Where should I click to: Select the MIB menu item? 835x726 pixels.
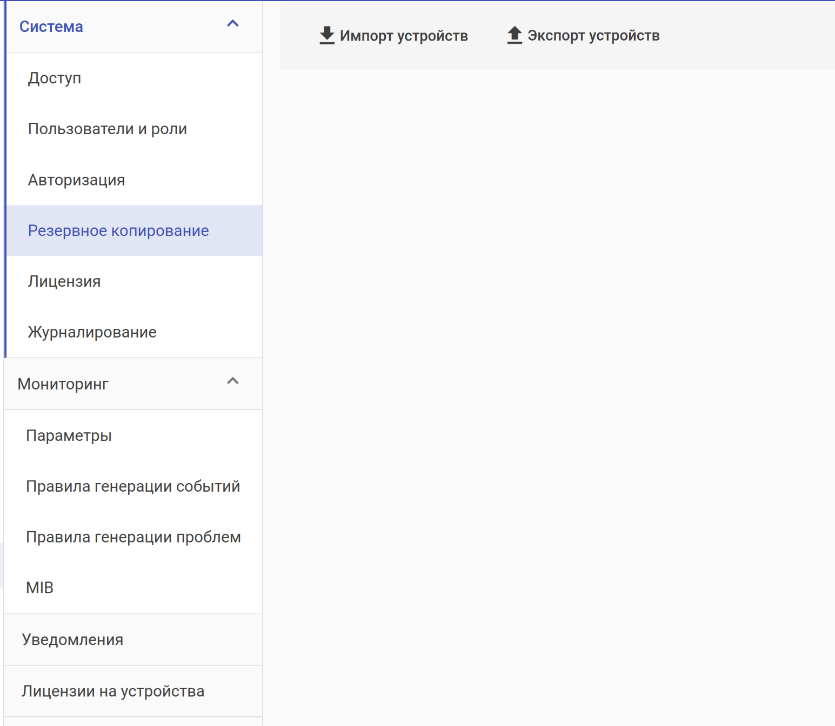point(40,588)
